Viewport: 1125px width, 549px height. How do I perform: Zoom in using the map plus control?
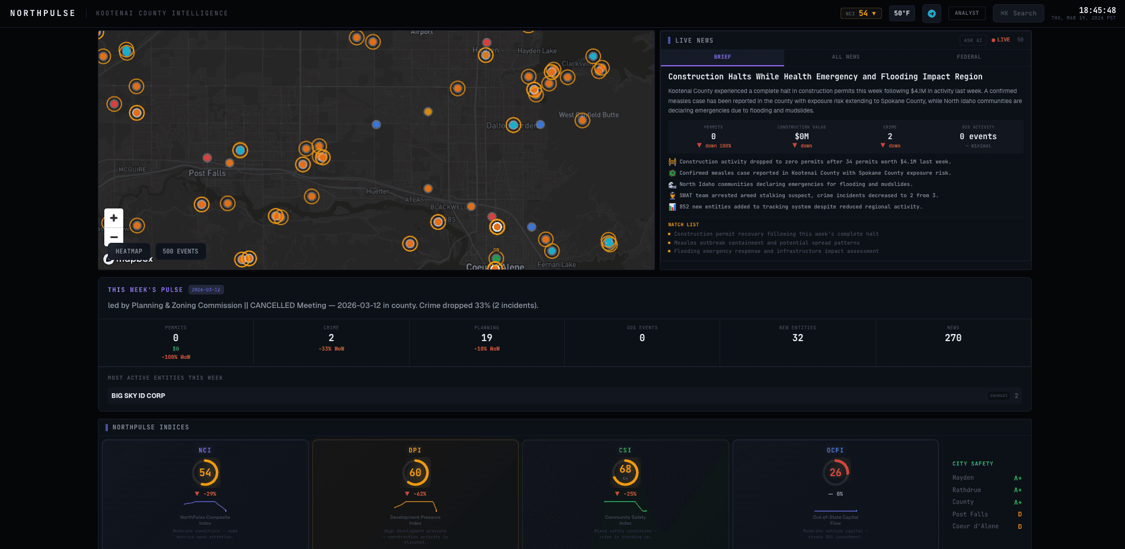[x=113, y=219]
